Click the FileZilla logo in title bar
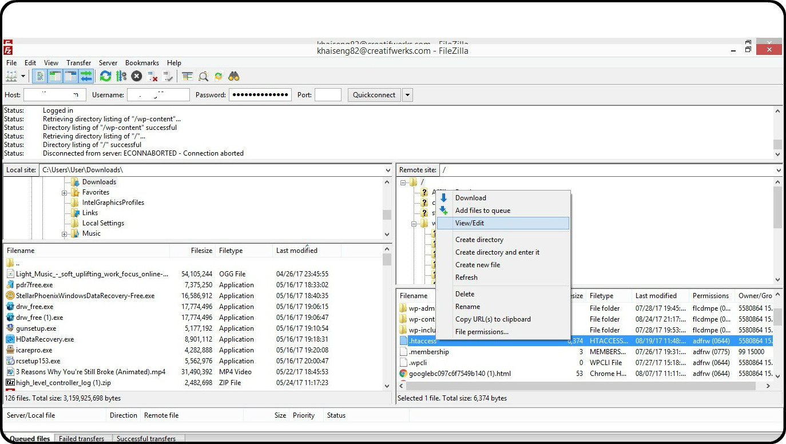The width and height of the screenshot is (786, 444). pos(8,50)
